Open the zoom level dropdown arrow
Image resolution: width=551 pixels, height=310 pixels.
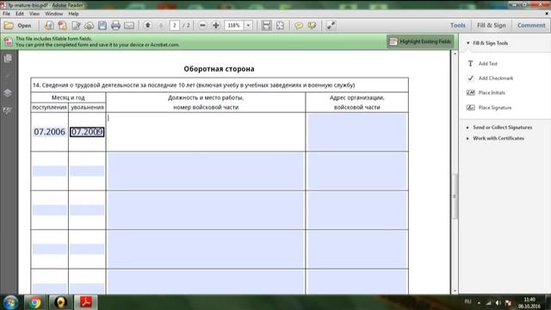click(249, 25)
